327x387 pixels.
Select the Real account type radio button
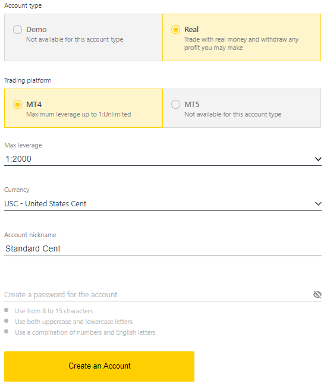click(175, 30)
